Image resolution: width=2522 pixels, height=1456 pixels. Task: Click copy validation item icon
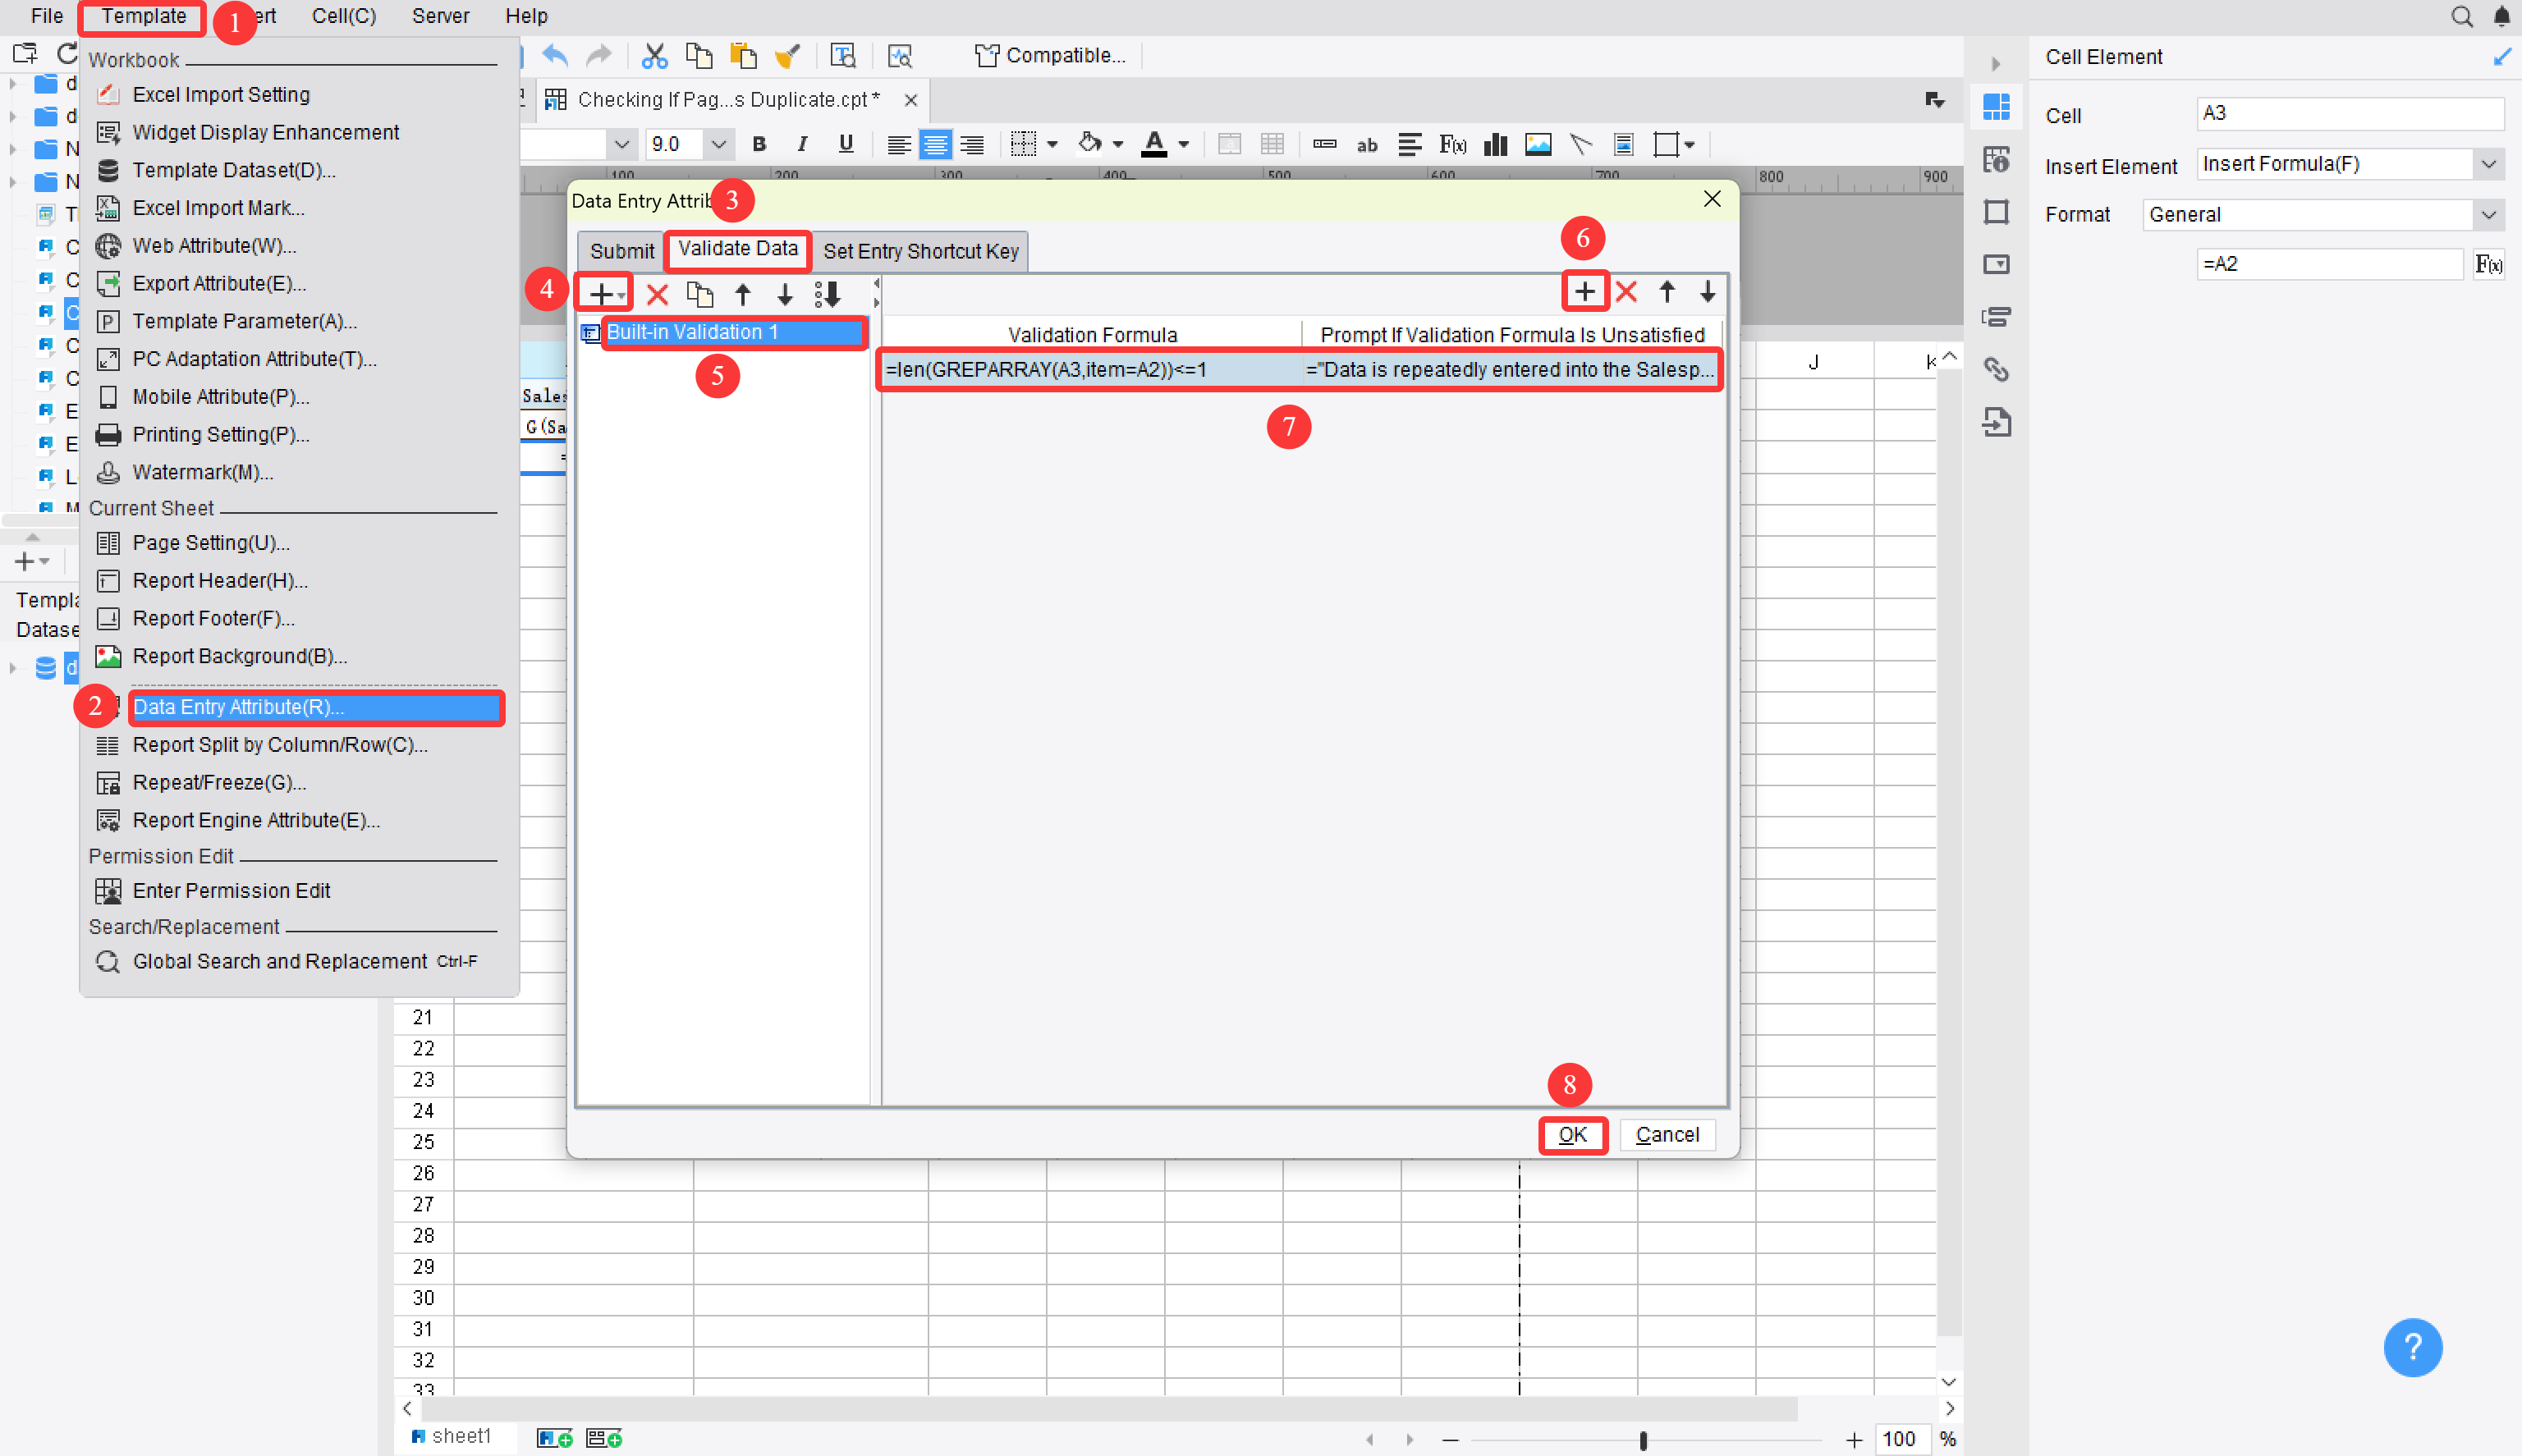[x=700, y=294]
